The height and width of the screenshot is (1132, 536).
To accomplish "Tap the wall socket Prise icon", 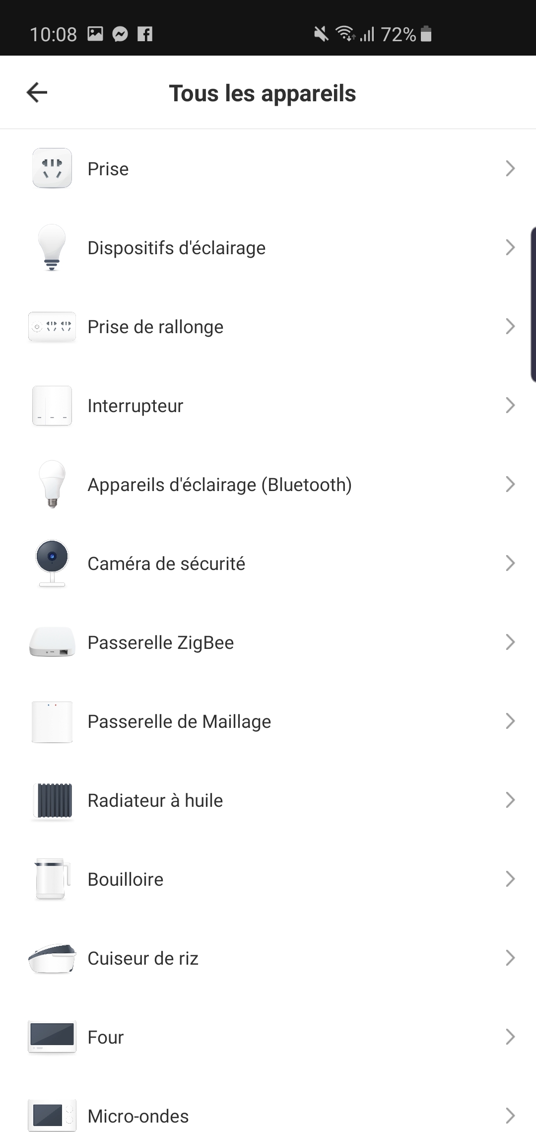I will [52, 168].
